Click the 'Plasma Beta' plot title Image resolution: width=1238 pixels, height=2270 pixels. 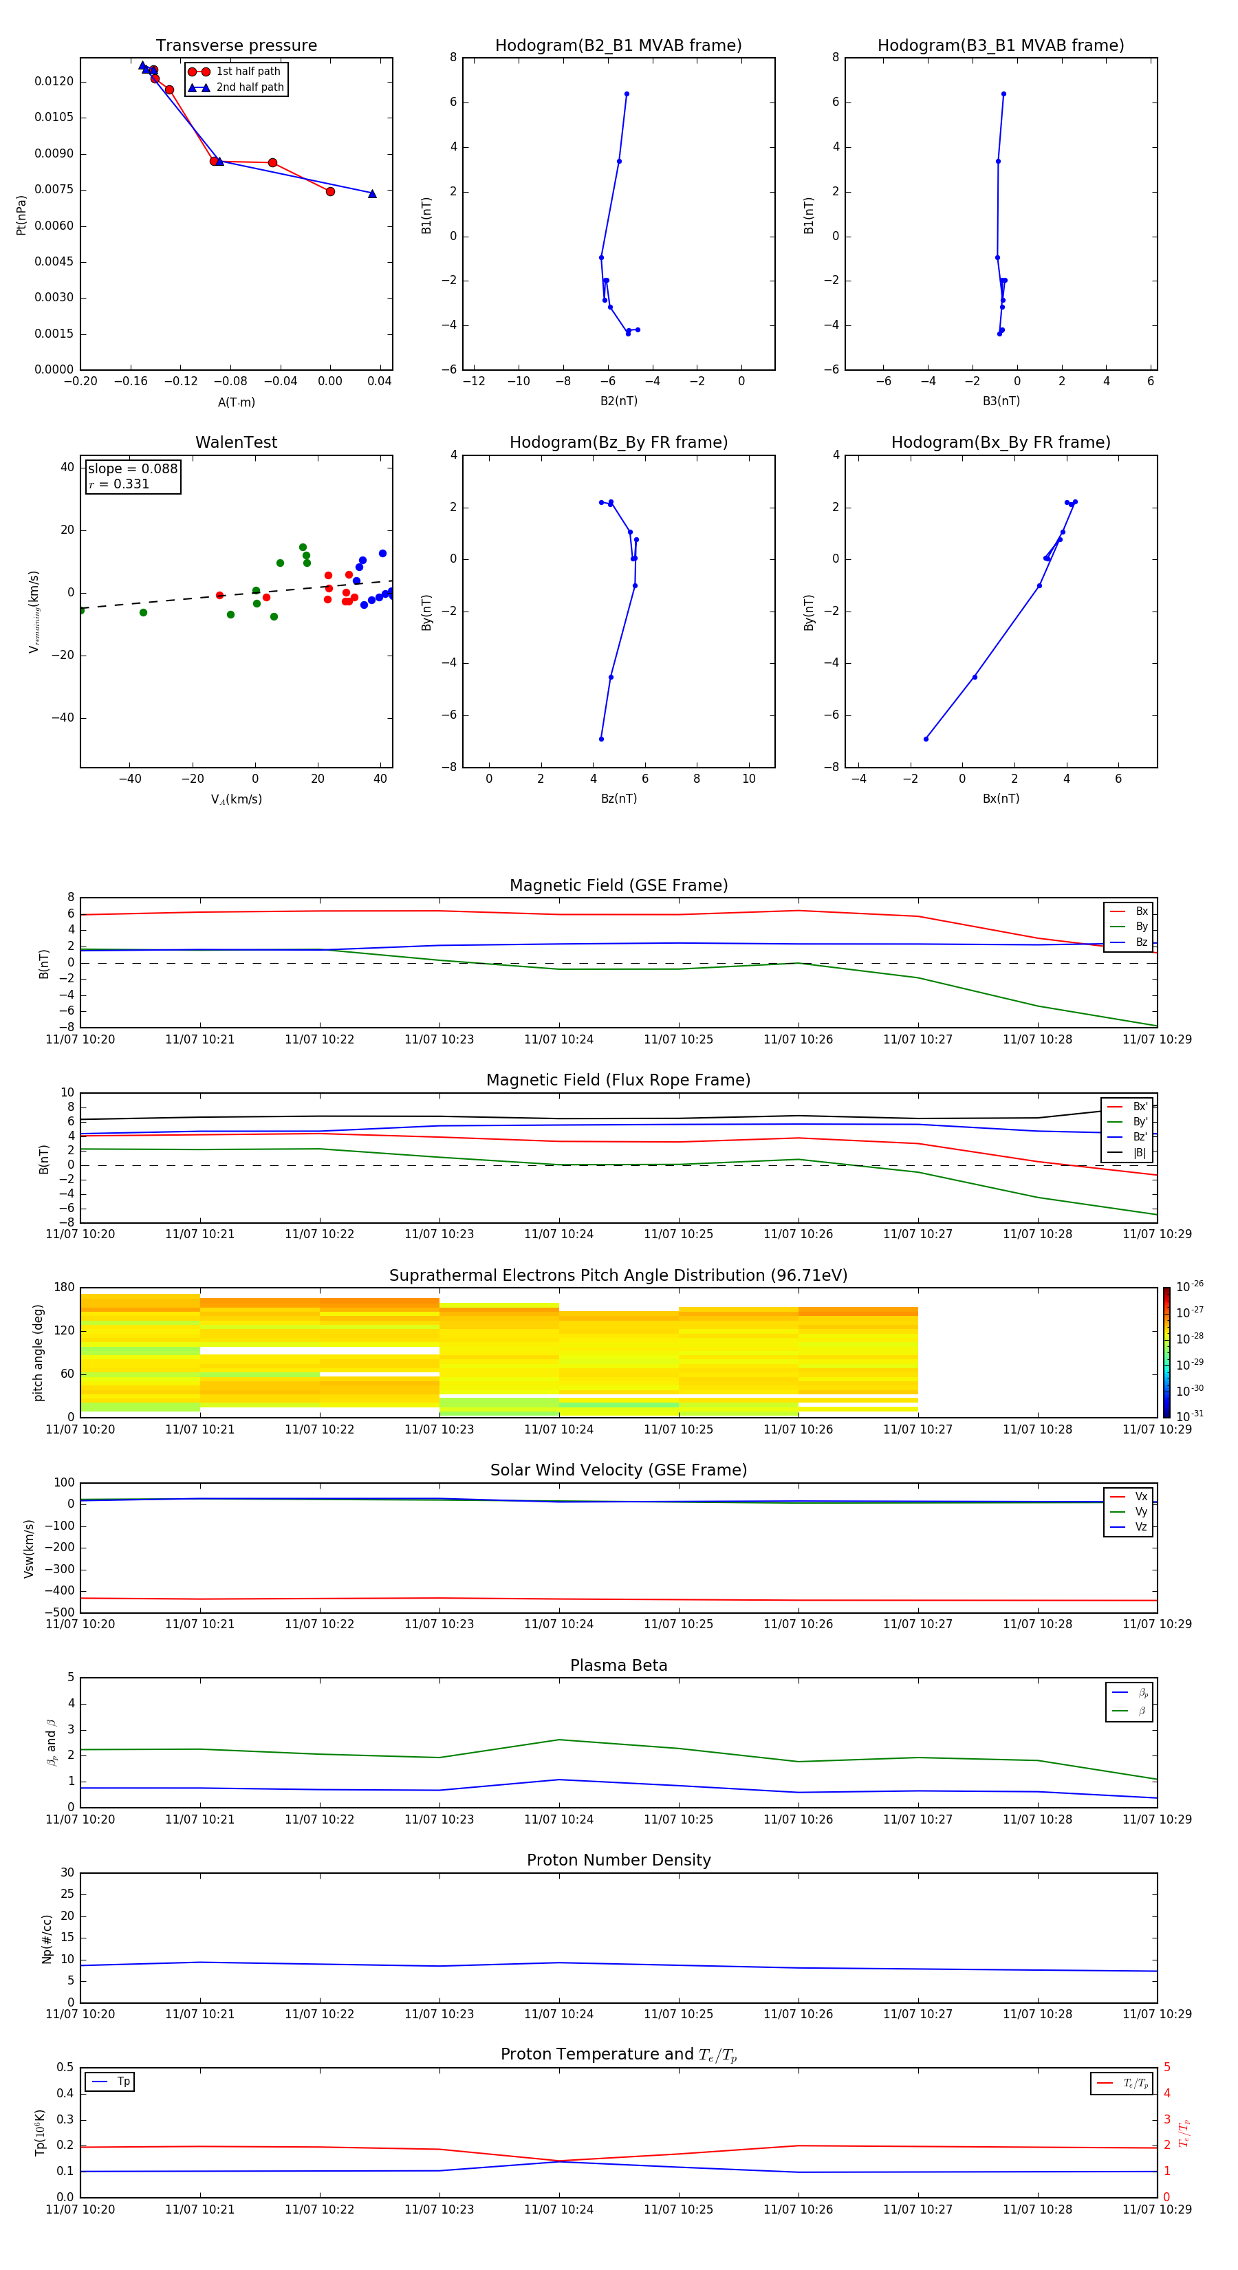point(618,1666)
